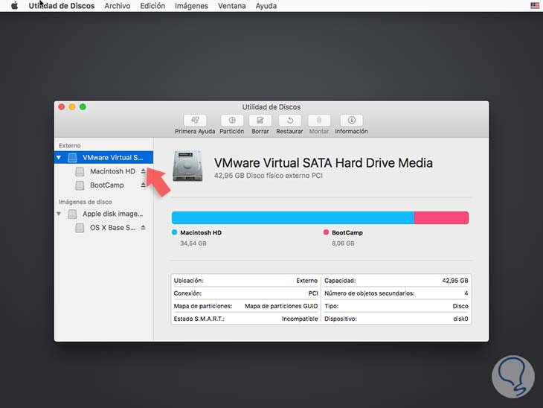Screen dimensions: 543x408
Task: Click the US flag input source icon
Action: coord(535,5)
